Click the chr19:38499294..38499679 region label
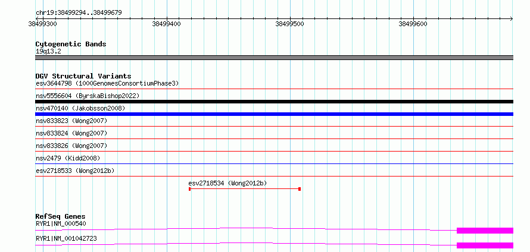 pos(79,12)
